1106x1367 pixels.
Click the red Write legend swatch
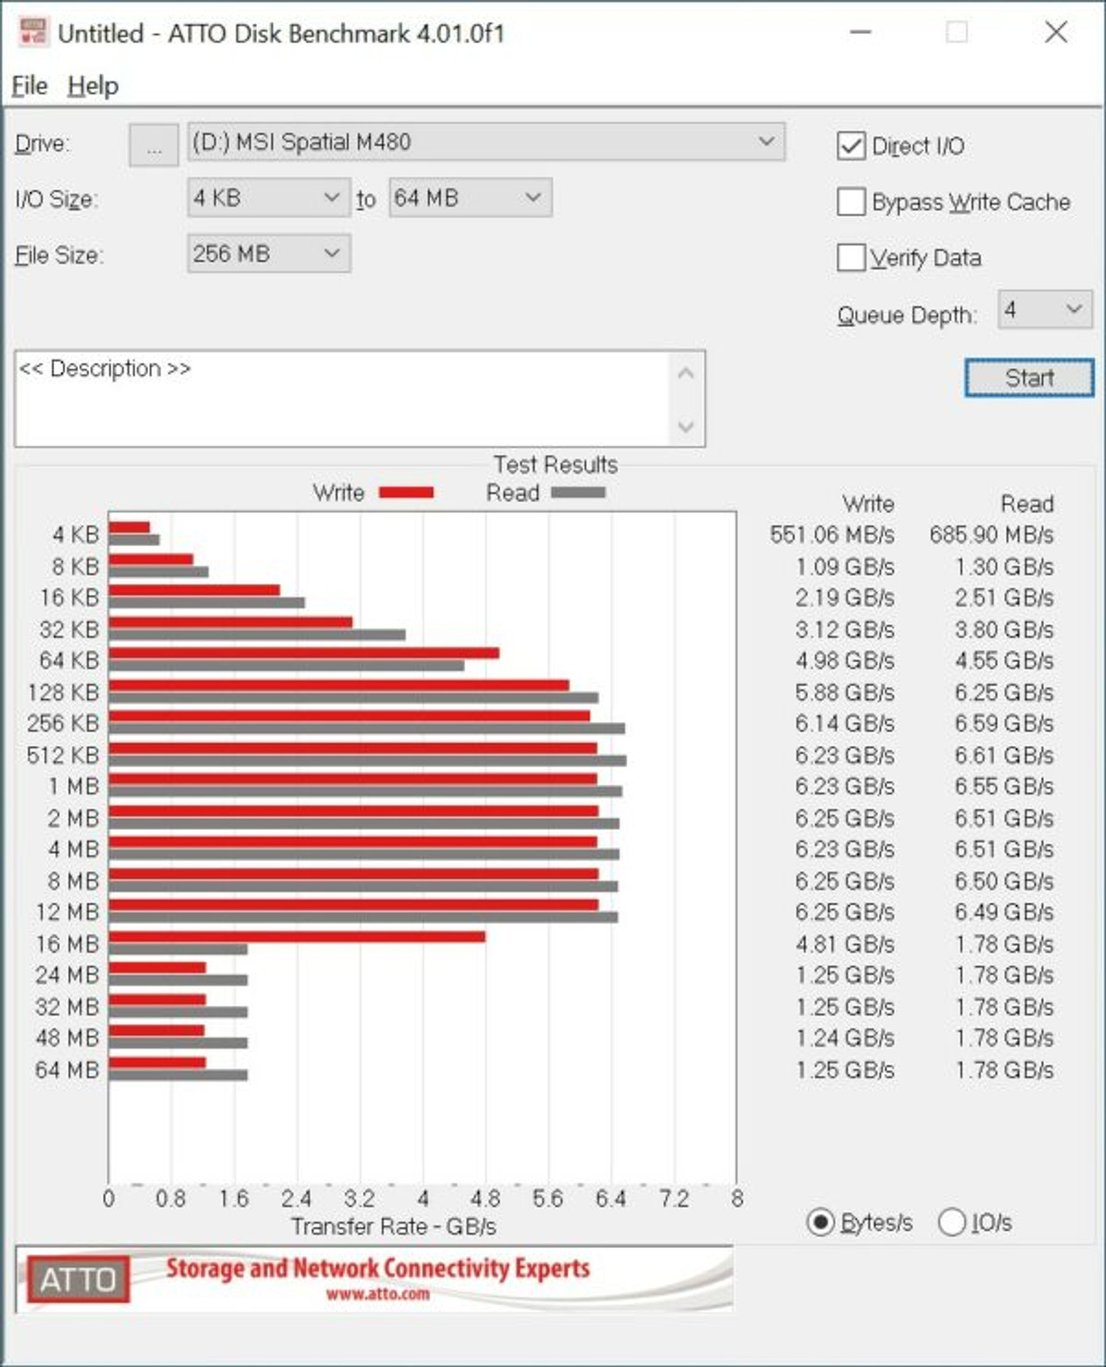coord(406,493)
